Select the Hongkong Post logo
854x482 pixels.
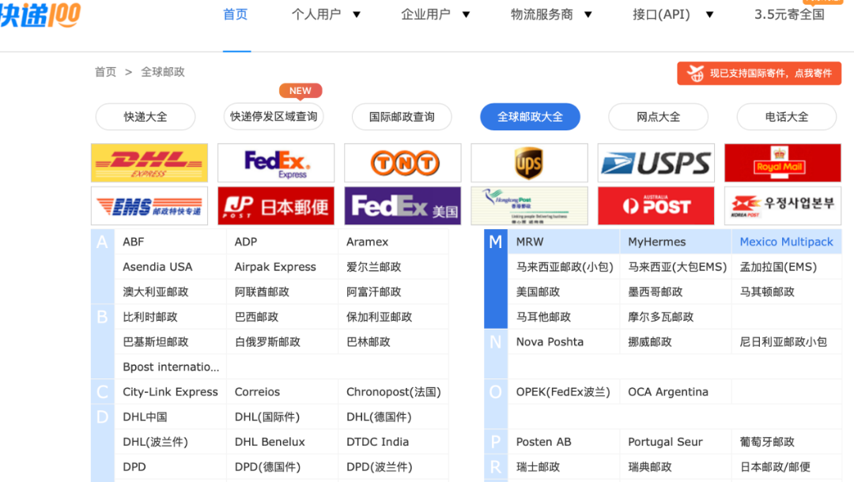coord(529,205)
